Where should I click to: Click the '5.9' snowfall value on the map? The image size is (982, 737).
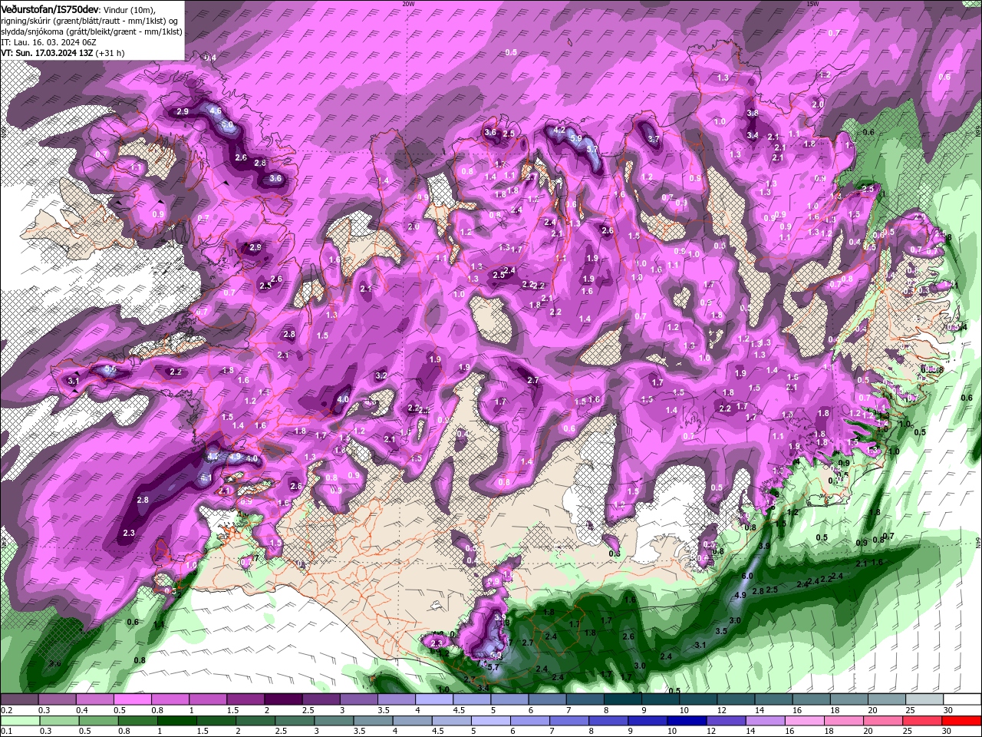(x=576, y=139)
